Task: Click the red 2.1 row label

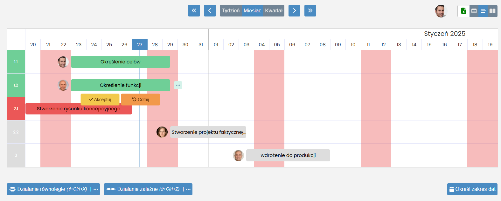Action: point(16,108)
